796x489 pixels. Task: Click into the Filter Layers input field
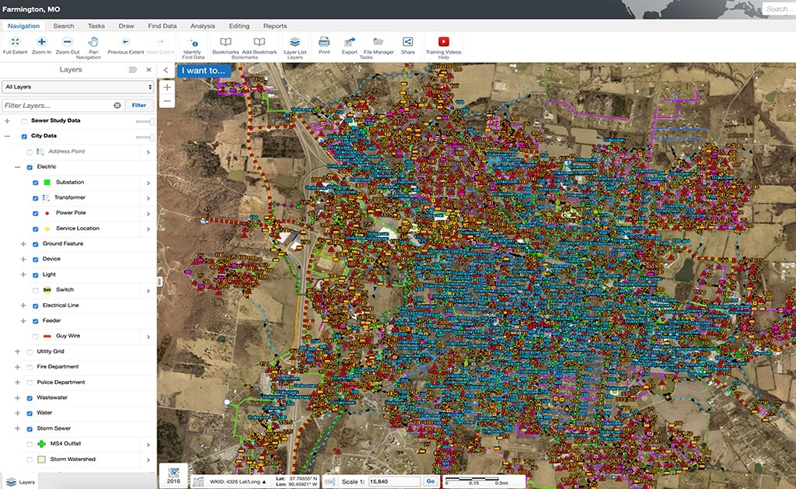pos(58,105)
